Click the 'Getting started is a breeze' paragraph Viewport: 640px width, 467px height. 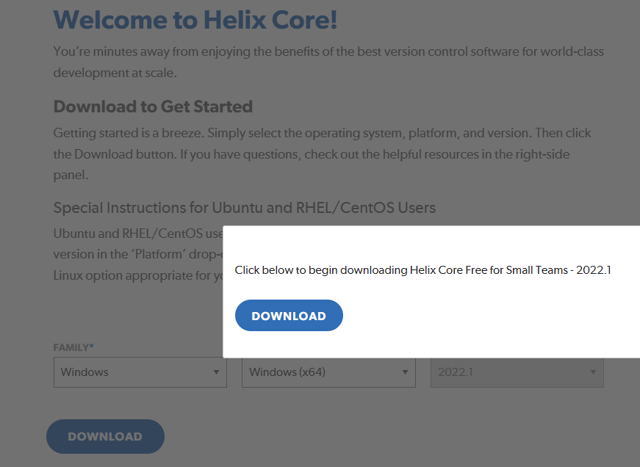point(322,134)
